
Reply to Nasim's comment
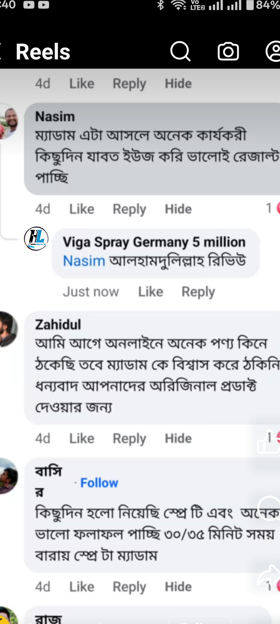coord(129,209)
